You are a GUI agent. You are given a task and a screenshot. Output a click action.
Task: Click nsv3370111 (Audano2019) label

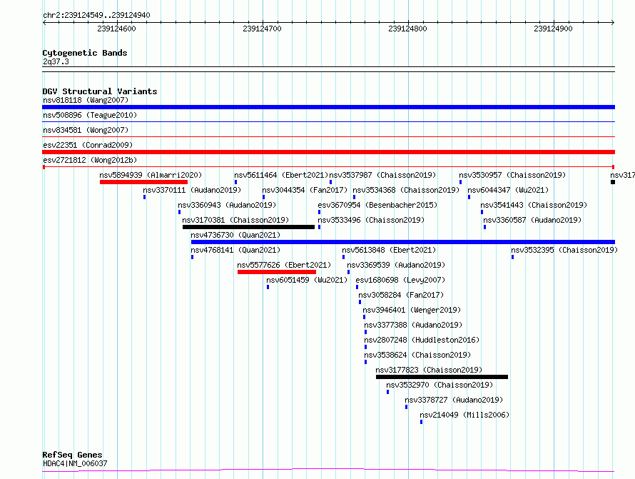click(x=192, y=190)
